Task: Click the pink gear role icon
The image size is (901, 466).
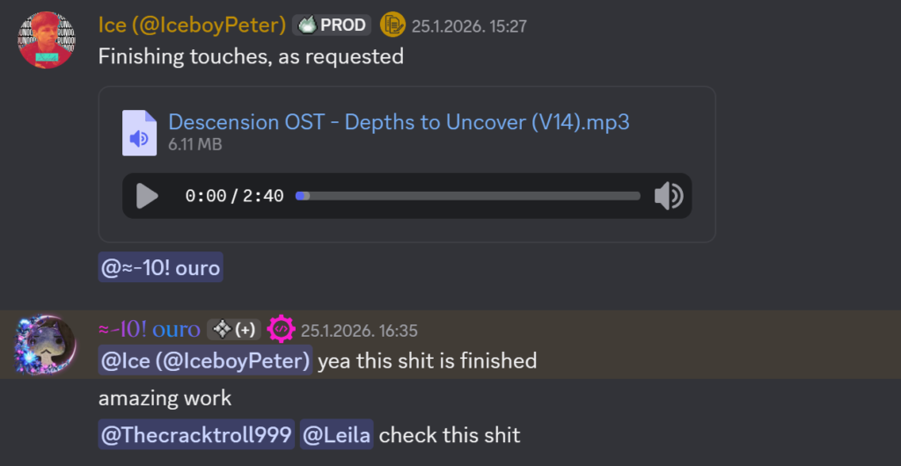Action: click(x=281, y=330)
